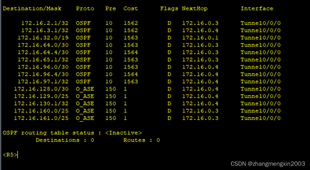Select destination 172.16.97.1/32

43,82
